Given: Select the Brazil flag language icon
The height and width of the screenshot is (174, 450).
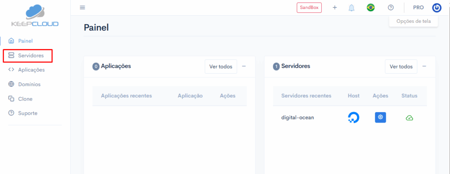Looking at the screenshot, I should (x=370, y=7).
